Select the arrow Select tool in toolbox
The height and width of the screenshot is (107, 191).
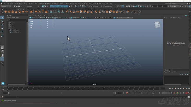click(x=2, y=18)
